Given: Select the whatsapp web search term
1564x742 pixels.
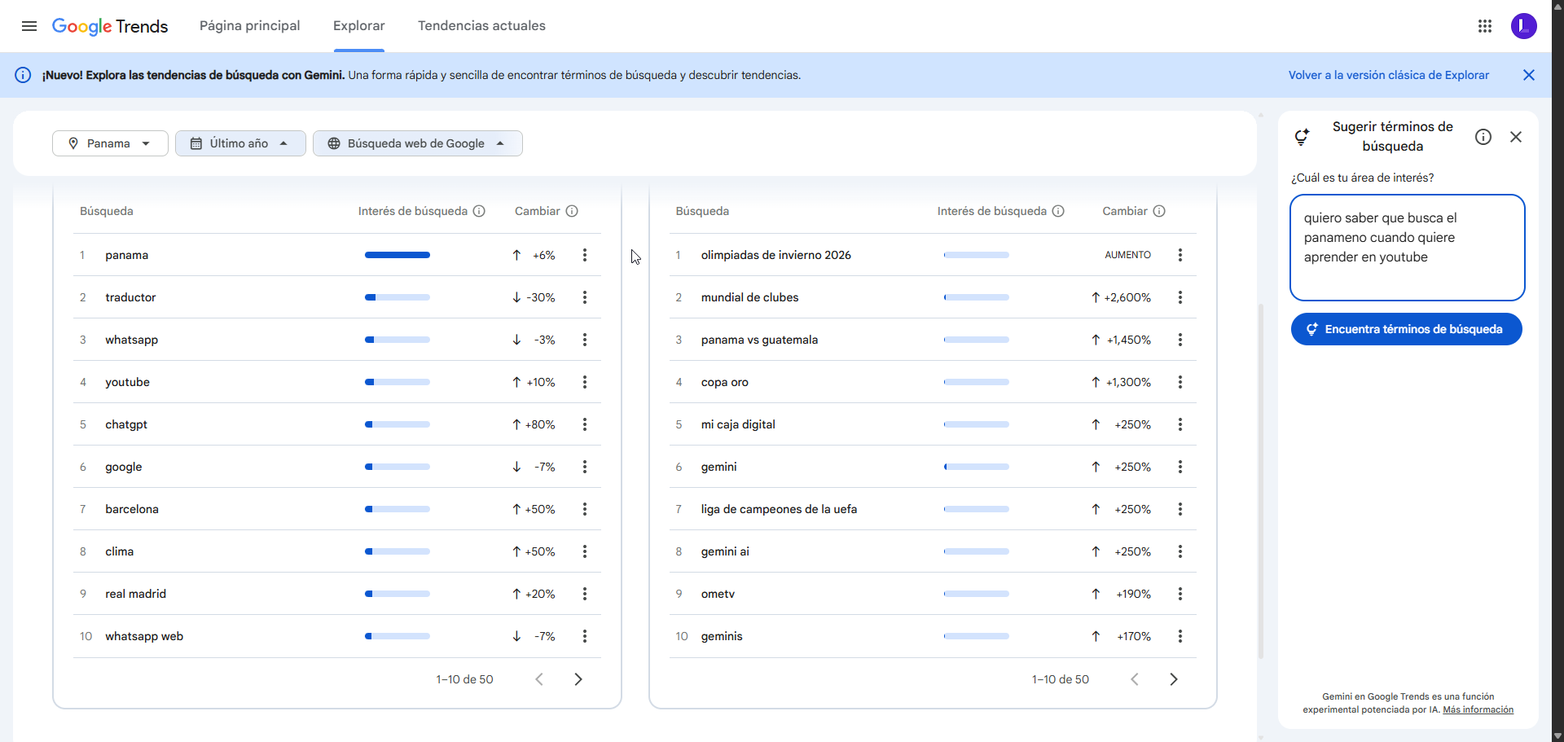Looking at the screenshot, I should 144,636.
